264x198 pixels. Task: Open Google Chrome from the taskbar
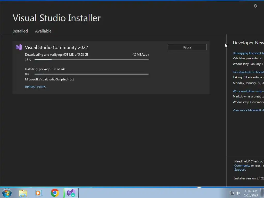point(55,193)
